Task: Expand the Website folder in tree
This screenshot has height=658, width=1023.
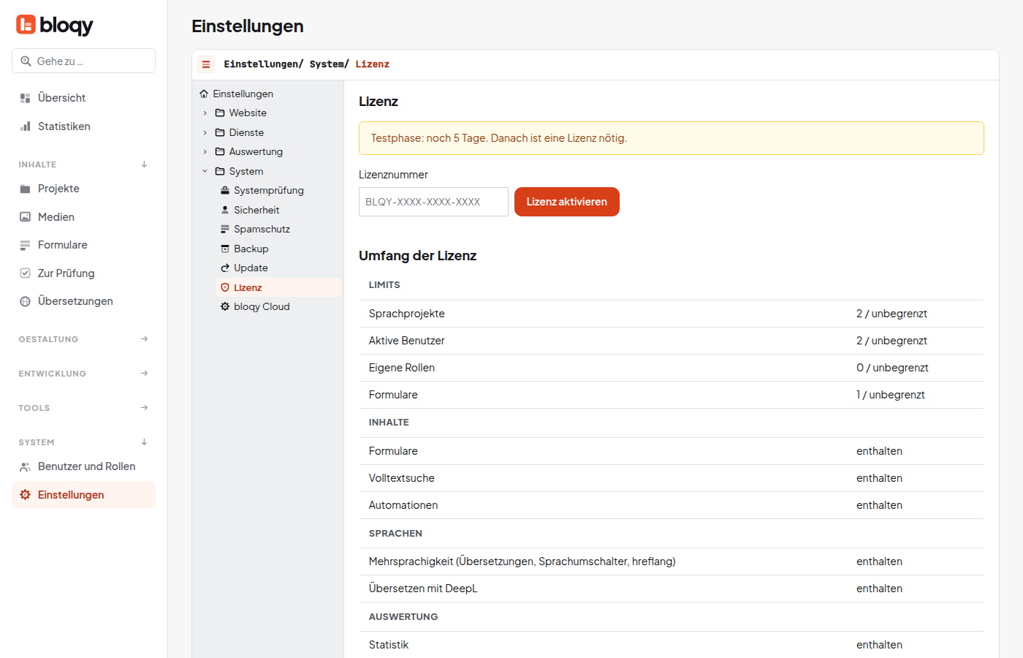Action: point(205,113)
